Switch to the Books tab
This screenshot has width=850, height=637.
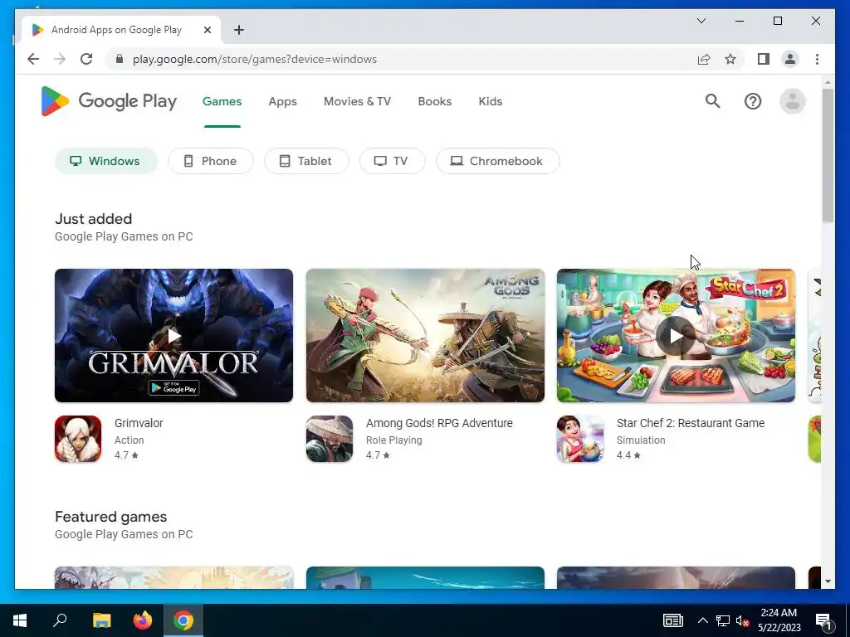(435, 101)
